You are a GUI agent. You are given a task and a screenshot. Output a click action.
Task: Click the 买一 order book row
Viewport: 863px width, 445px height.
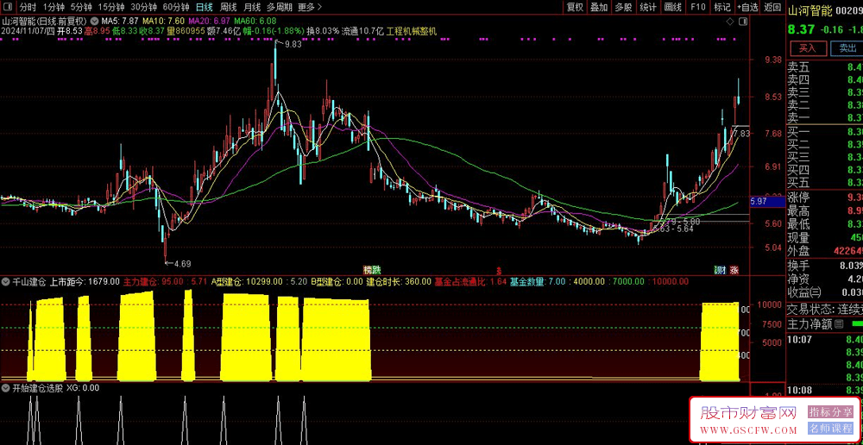[825, 131]
